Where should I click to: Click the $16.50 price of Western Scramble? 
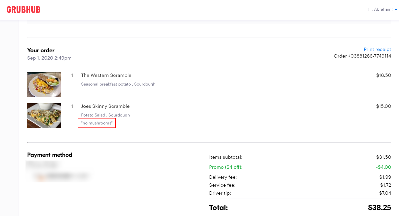[x=383, y=75]
